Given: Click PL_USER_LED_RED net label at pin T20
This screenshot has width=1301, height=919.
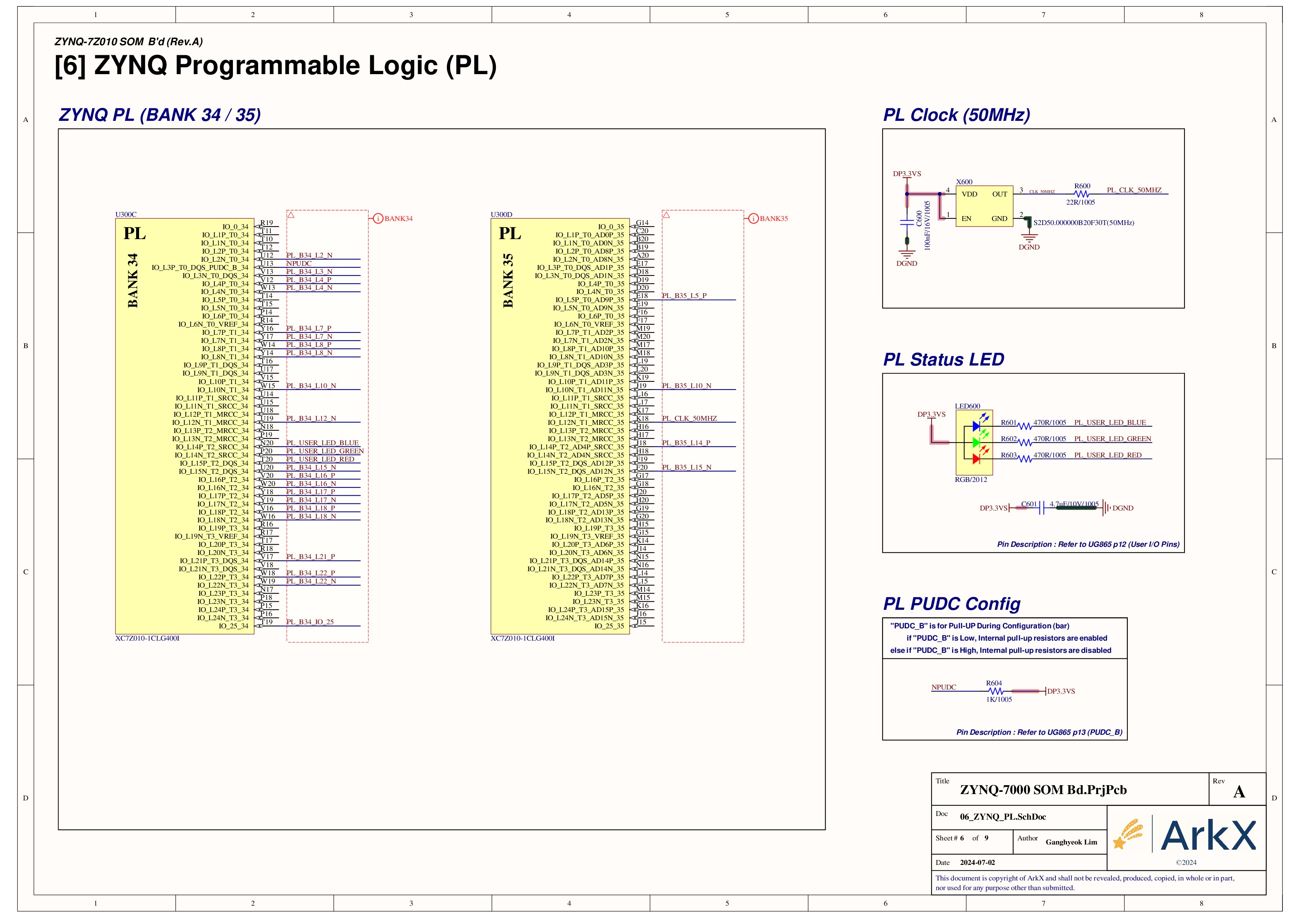Looking at the screenshot, I should (x=320, y=459).
